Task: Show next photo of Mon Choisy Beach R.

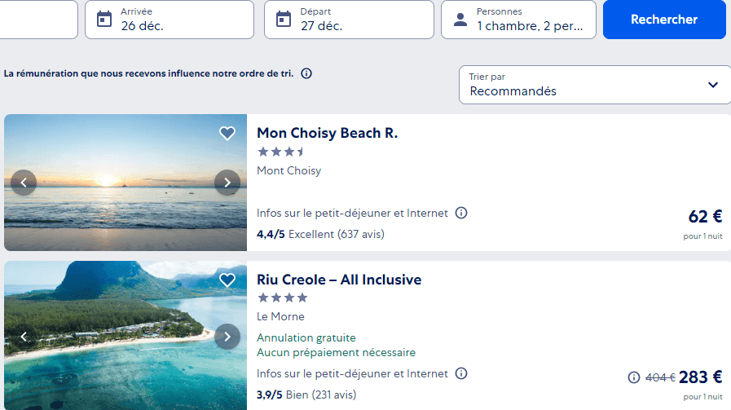Action: pyautogui.click(x=227, y=183)
